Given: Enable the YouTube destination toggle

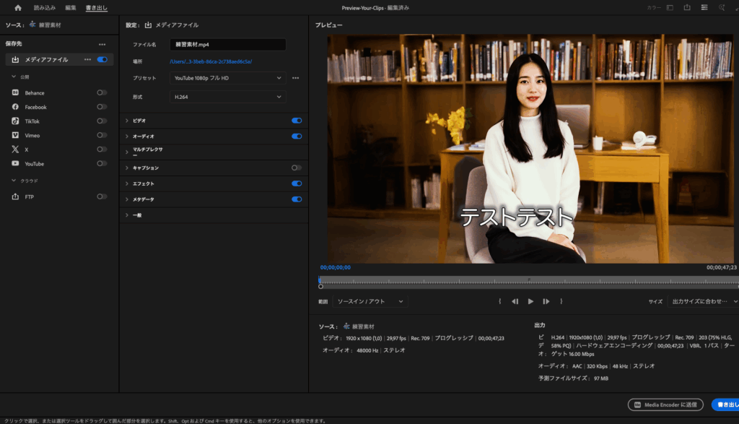Looking at the screenshot, I should coord(102,163).
